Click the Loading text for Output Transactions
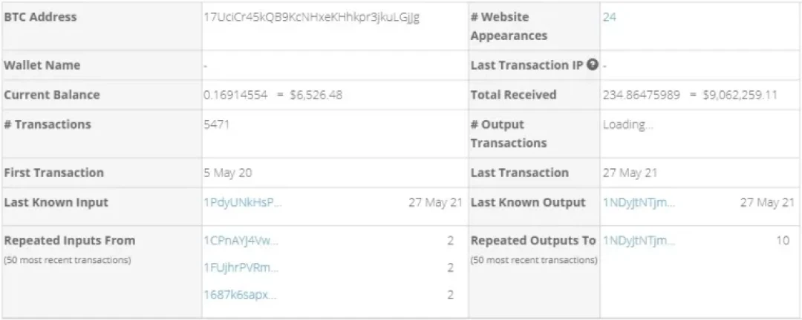The image size is (802, 320). 627,124
